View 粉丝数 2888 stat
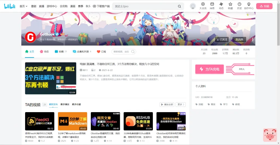 [x=215, y=51]
